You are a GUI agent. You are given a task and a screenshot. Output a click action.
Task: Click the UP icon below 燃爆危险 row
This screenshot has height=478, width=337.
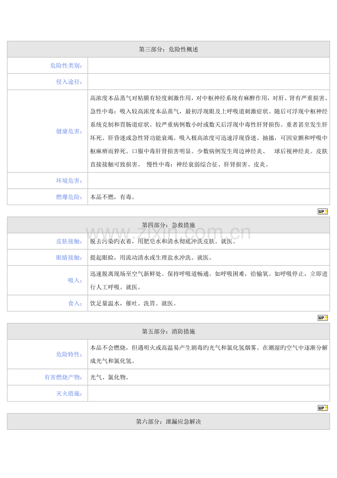[323, 211]
